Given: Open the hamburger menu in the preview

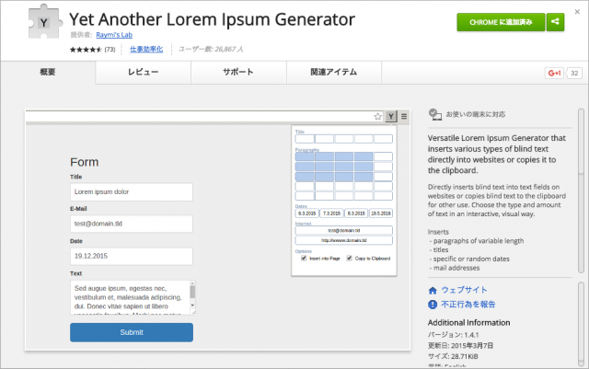Looking at the screenshot, I should (x=404, y=117).
